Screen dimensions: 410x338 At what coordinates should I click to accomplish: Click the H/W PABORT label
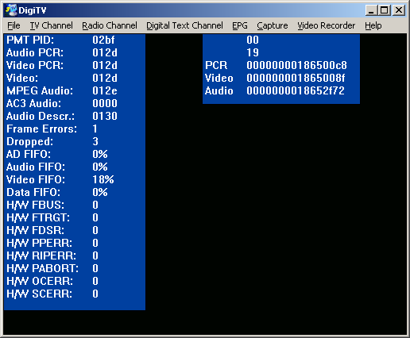point(42,268)
